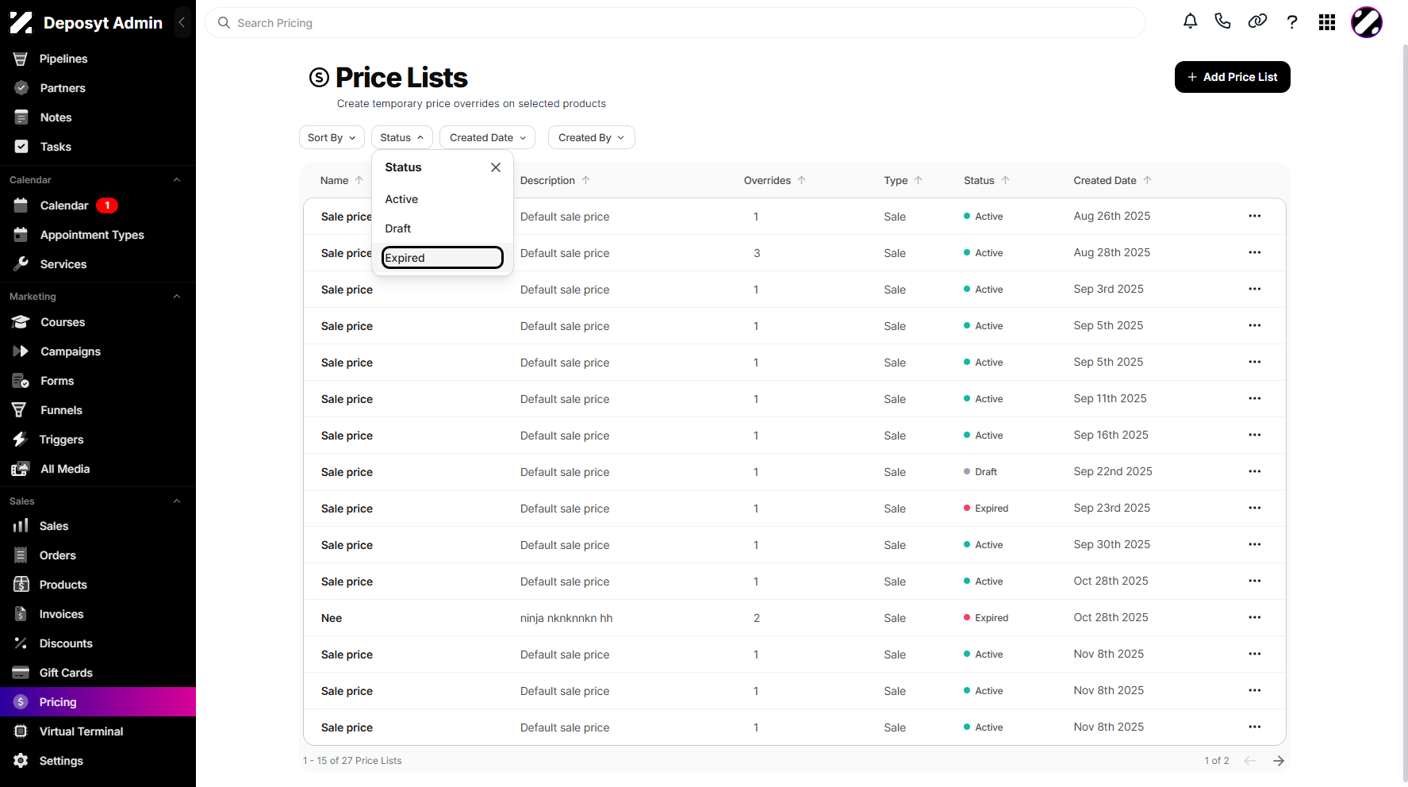Sort table by Status column header
The width and height of the screenshot is (1408, 787).
[x=987, y=181]
